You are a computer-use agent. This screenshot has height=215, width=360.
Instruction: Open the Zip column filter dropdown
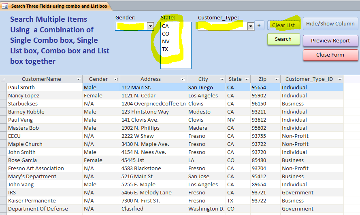click(x=277, y=79)
